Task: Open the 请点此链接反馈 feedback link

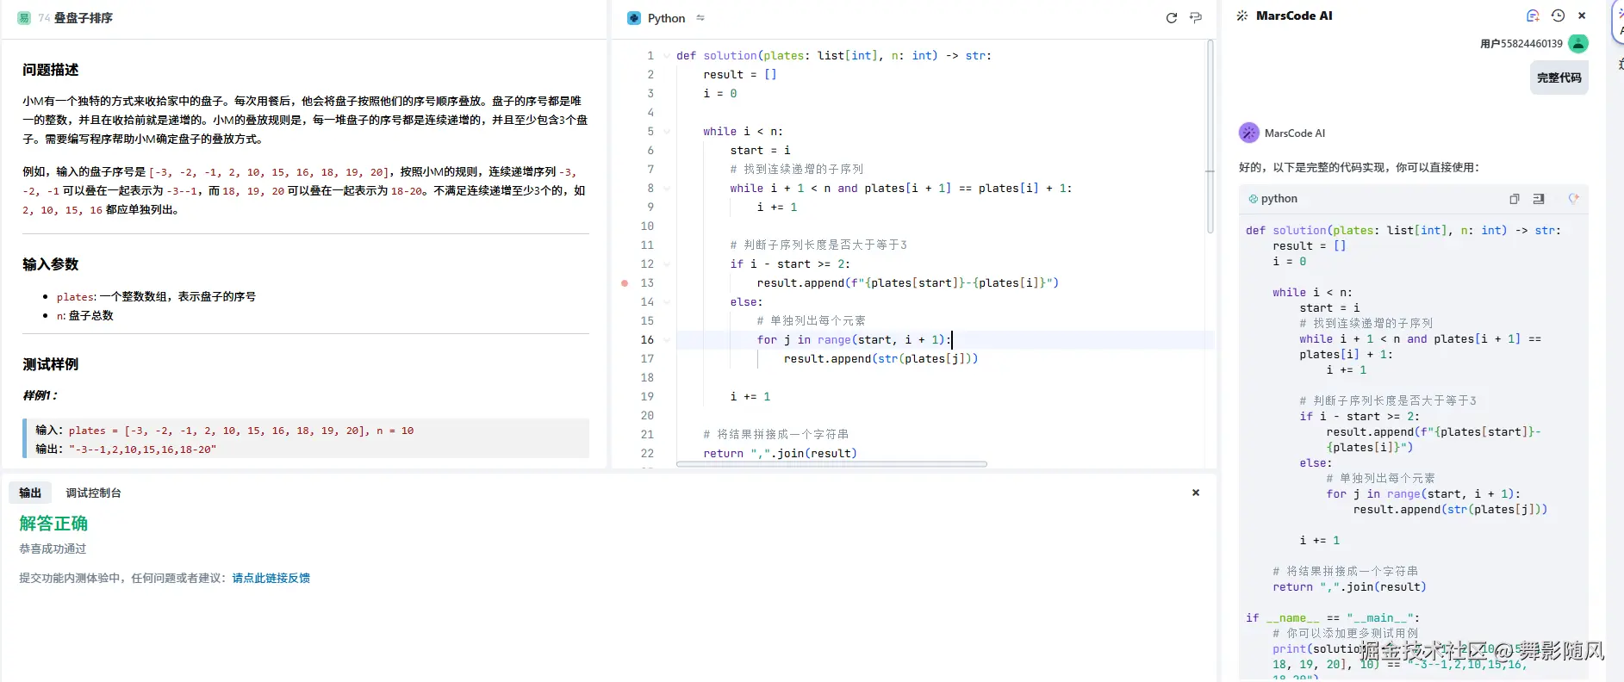Action: tap(271, 578)
